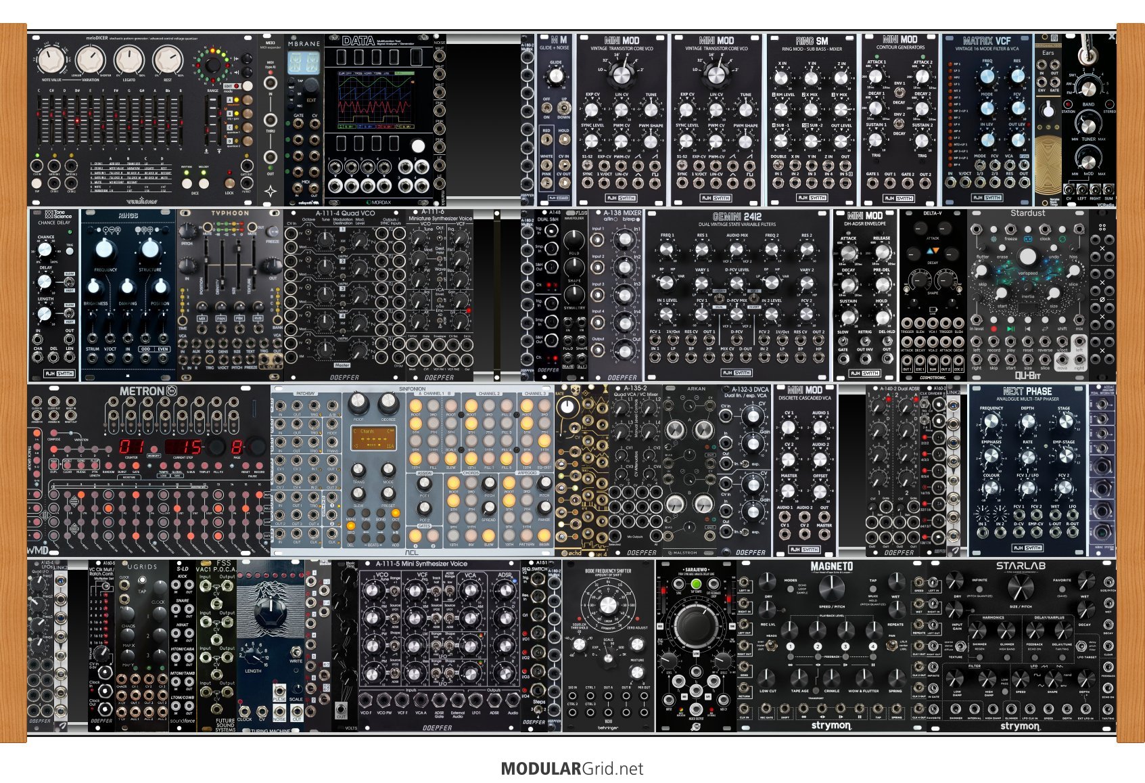Click the Chance Delay CHANCE knob

click(45, 249)
